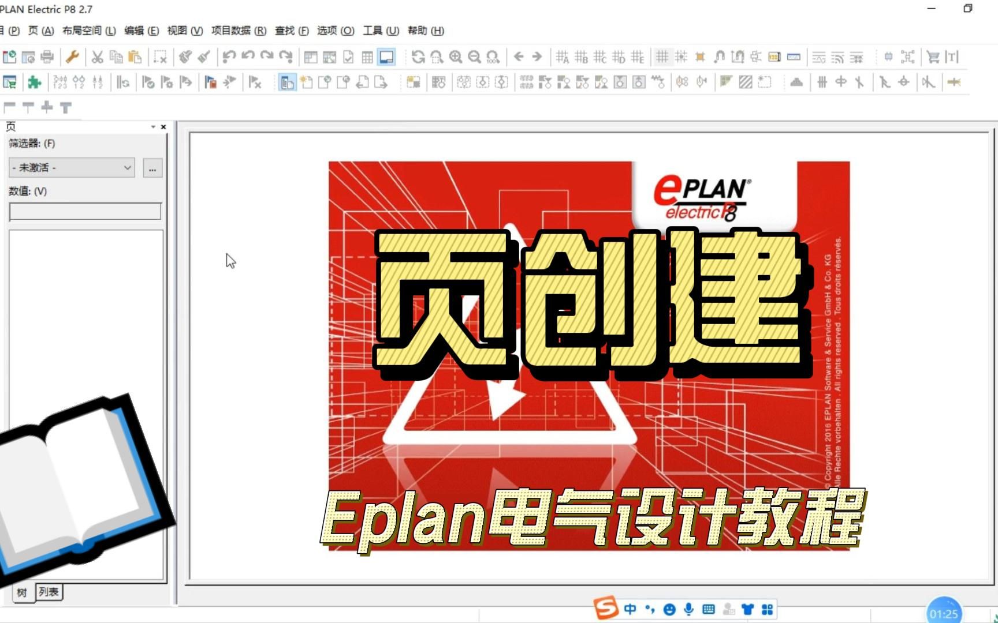
Task: Click the ... filter browse button
Action: pos(152,168)
